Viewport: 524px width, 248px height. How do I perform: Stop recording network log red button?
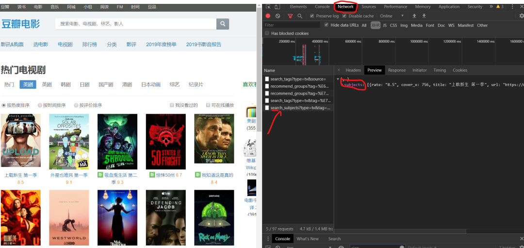pos(268,16)
